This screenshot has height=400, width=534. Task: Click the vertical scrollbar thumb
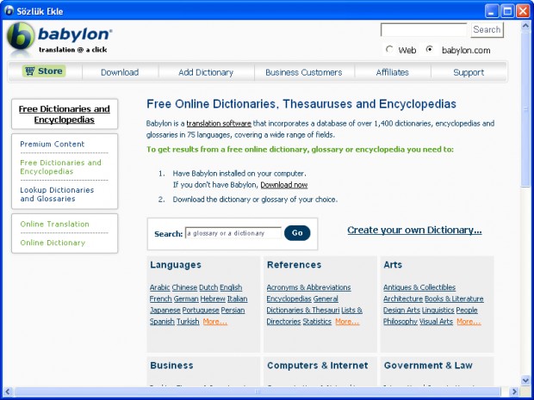pyautogui.click(x=525, y=109)
